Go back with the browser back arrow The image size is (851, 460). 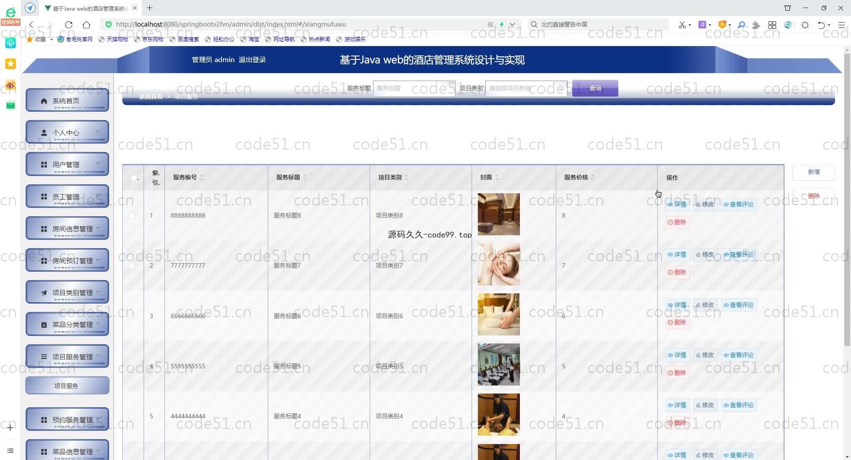point(31,25)
